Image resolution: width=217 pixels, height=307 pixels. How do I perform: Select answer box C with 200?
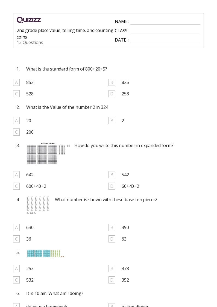(x=16, y=132)
